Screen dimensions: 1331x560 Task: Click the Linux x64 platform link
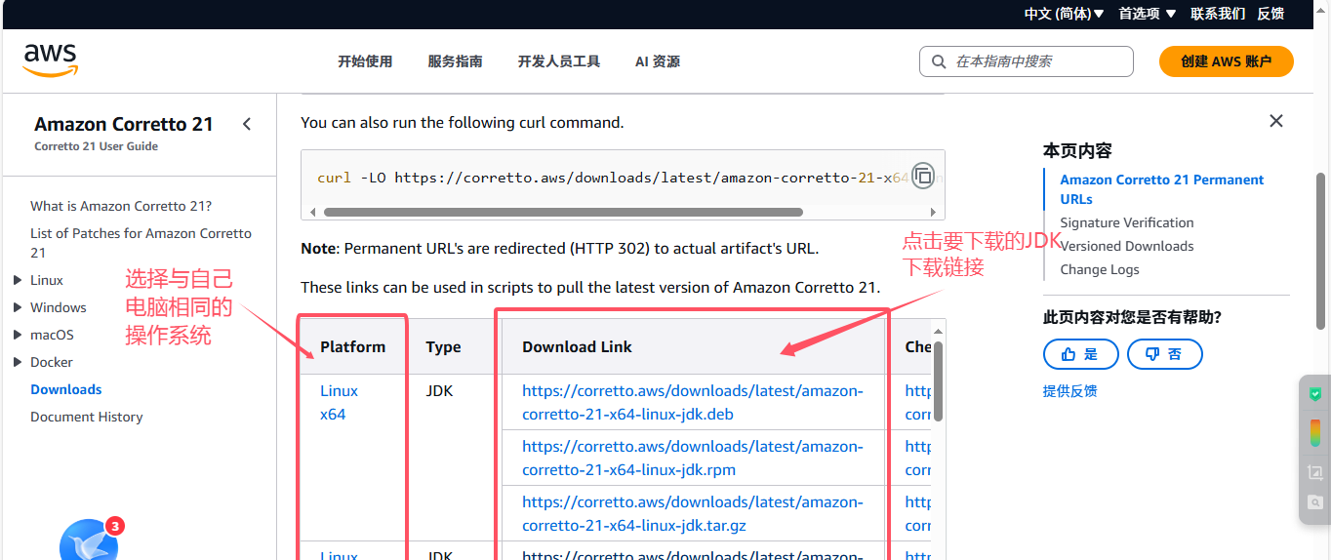click(340, 402)
